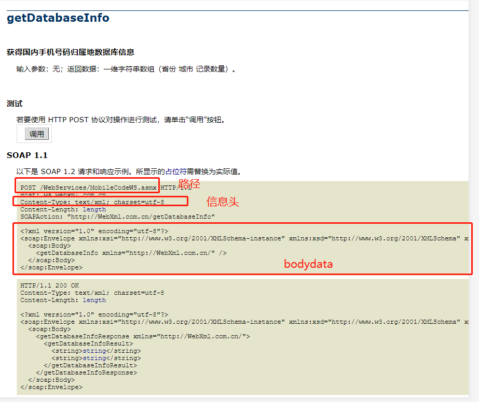Click the getDatabaseInfo page title

click(58, 18)
